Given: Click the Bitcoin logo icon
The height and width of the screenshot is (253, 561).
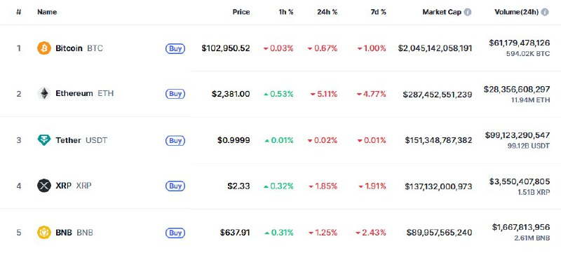Looking at the screenshot, I should coord(44,48).
